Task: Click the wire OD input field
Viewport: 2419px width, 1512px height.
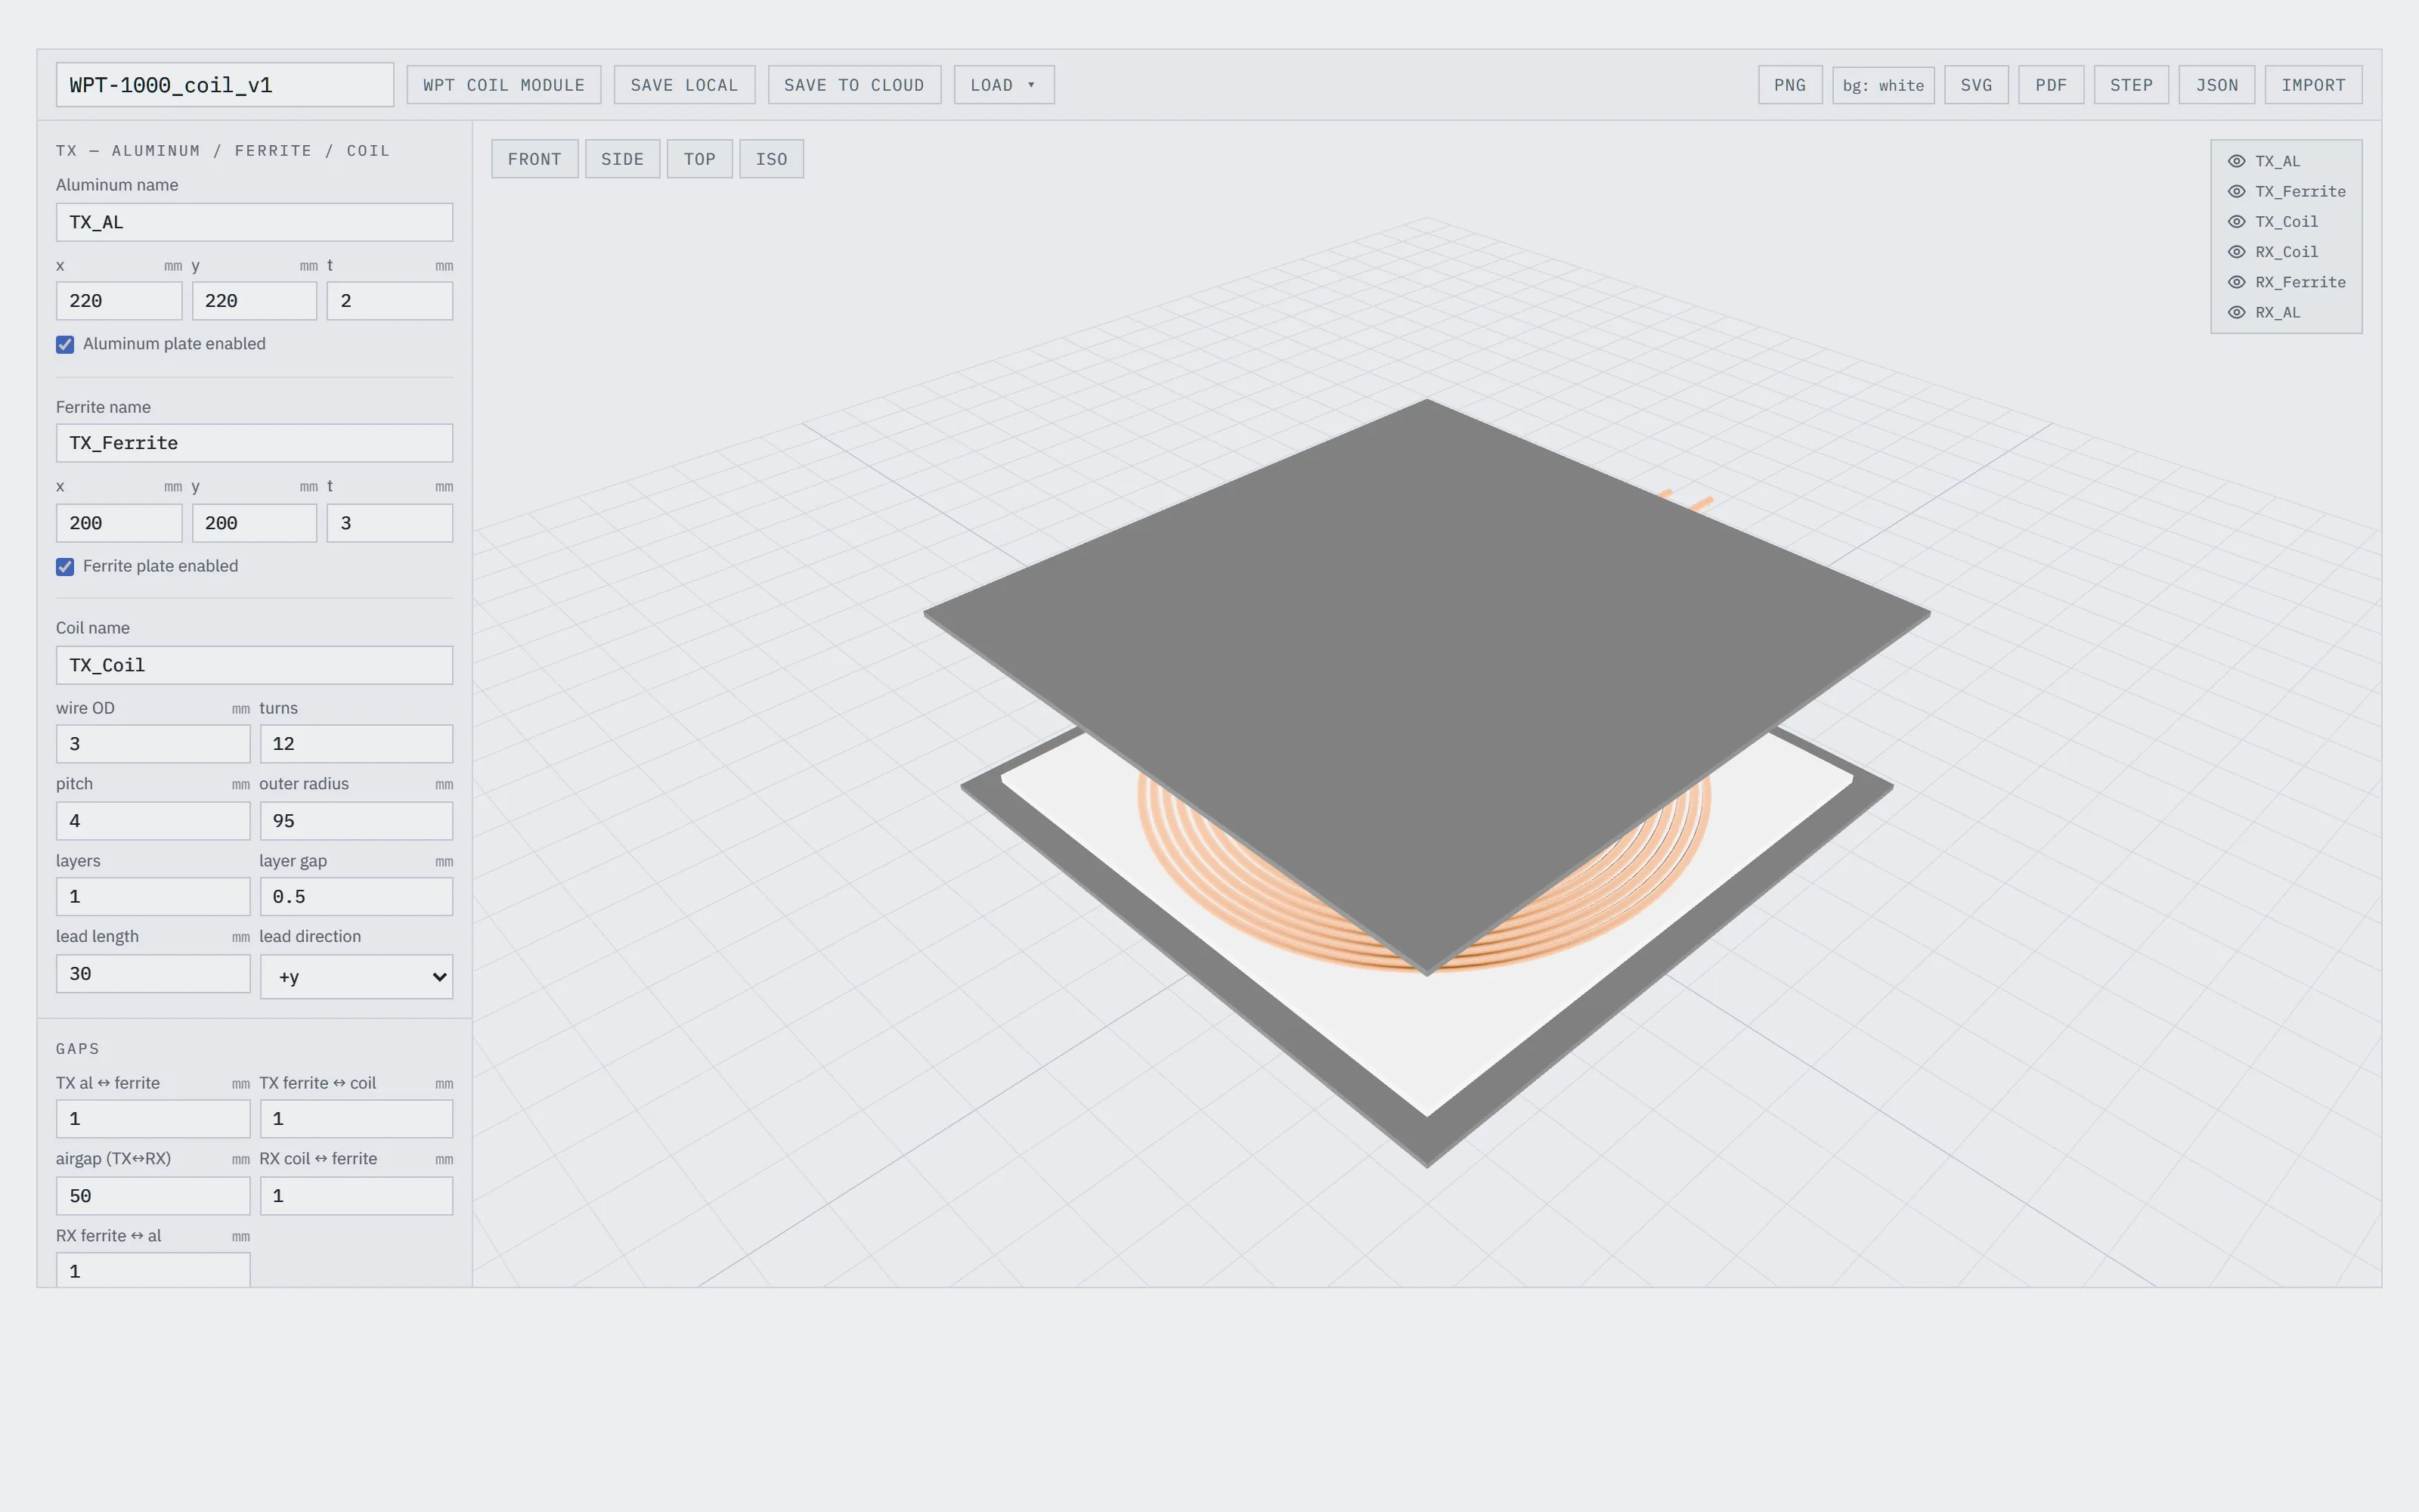Action: (x=153, y=744)
